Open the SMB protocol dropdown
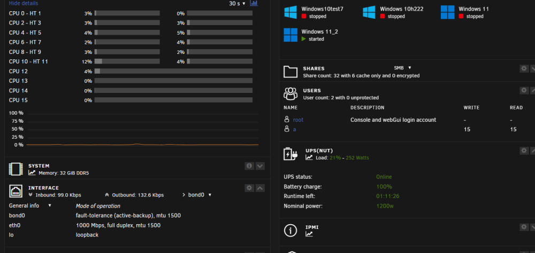Image resolution: width=535 pixels, height=253 pixels. point(403,68)
